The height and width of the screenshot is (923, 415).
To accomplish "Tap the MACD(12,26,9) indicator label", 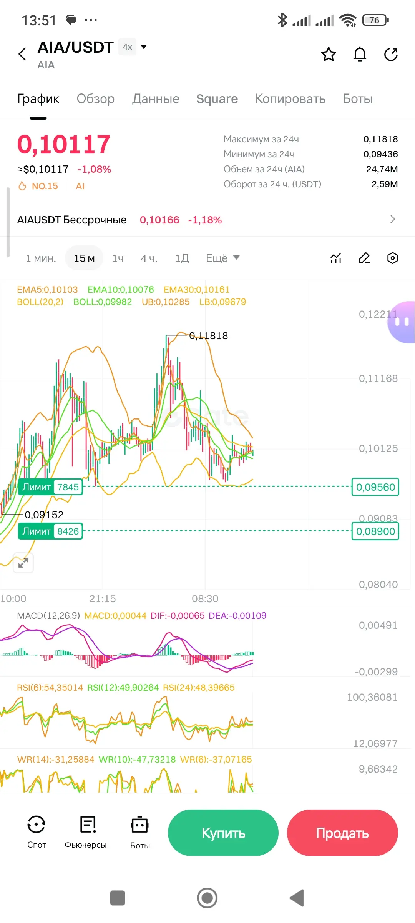I will pyautogui.click(x=48, y=616).
